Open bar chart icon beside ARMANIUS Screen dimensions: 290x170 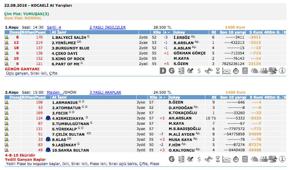(6, 102)
